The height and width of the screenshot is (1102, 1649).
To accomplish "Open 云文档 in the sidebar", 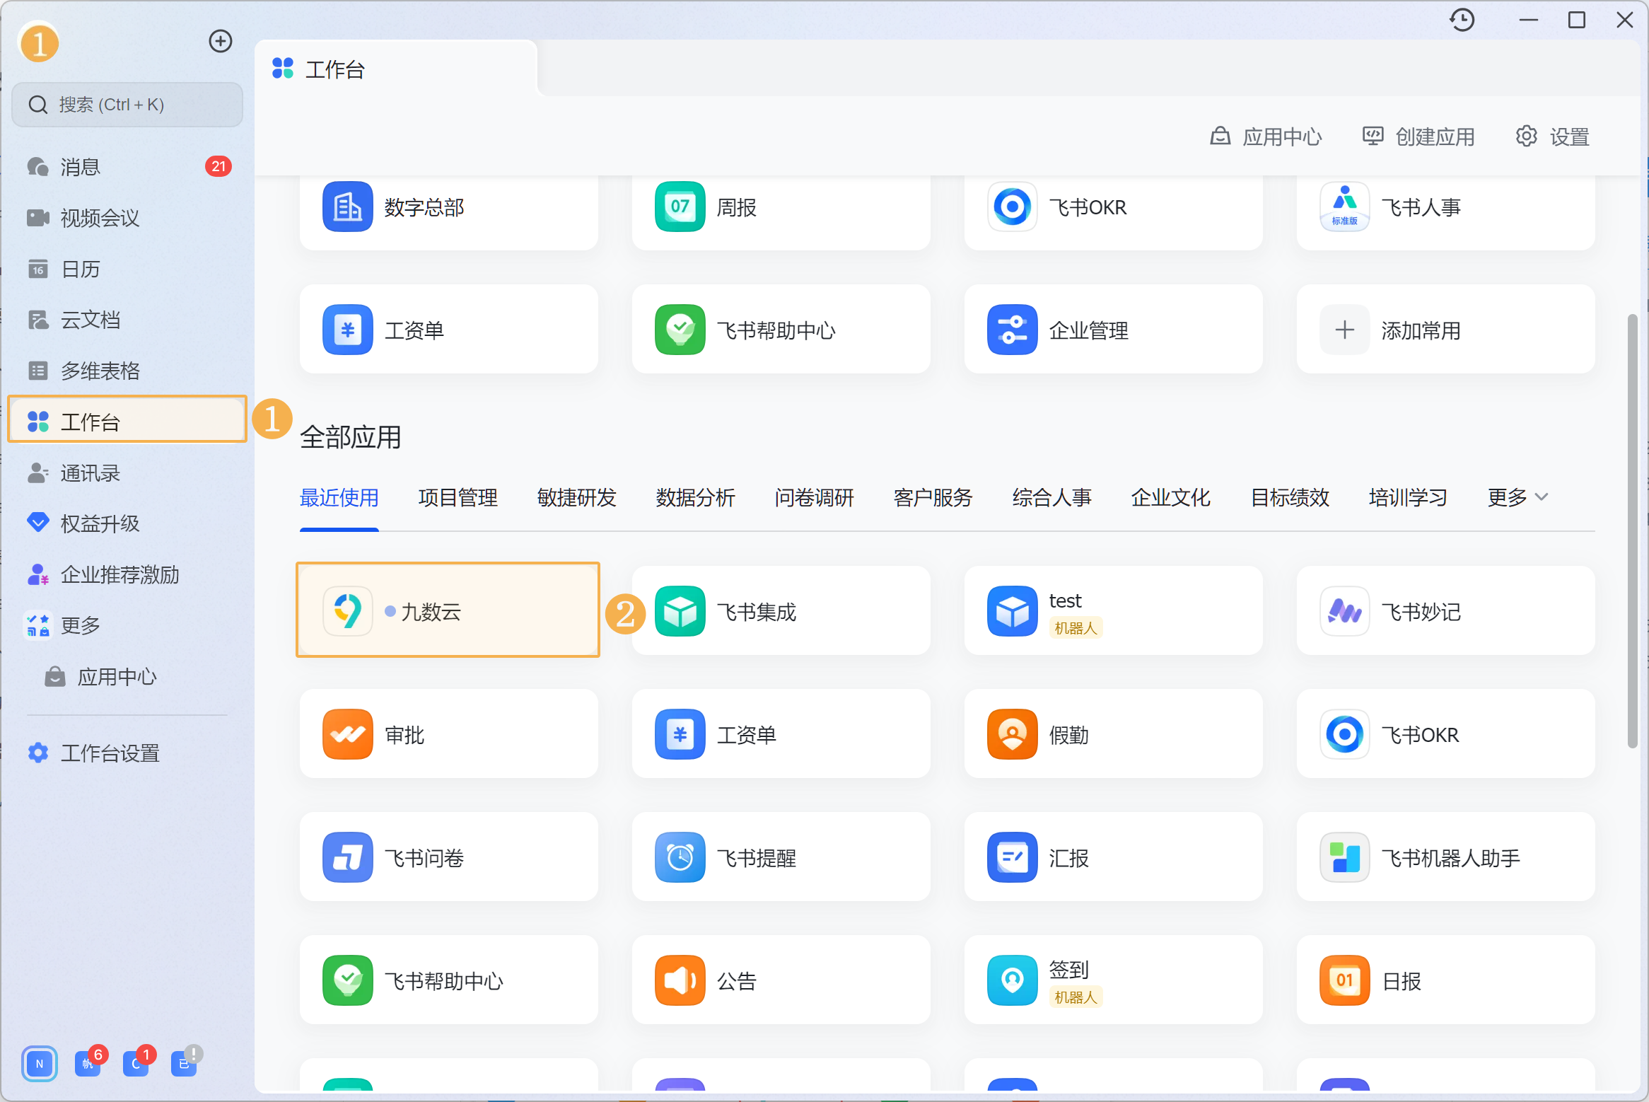I will pos(127,320).
